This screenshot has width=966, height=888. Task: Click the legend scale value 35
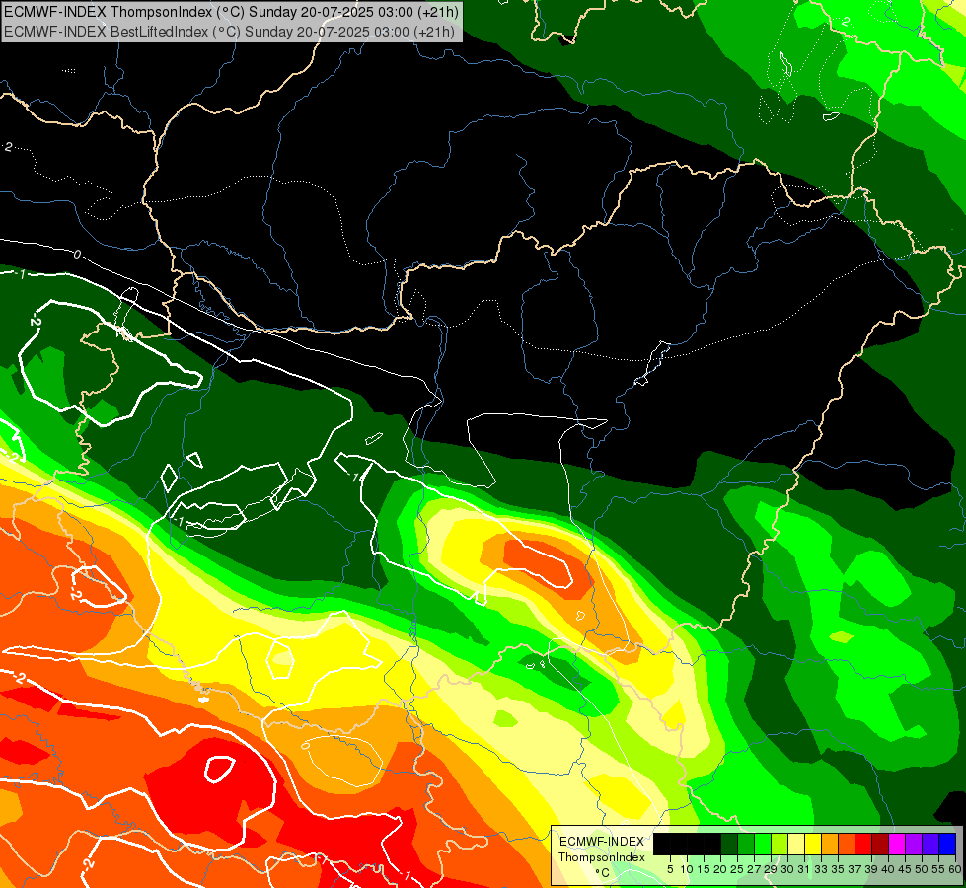(x=839, y=869)
